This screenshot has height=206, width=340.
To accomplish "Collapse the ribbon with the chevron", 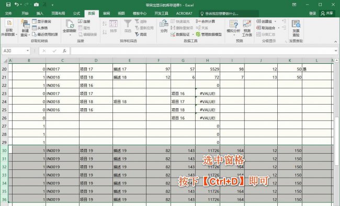I will [x=335, y=41].
